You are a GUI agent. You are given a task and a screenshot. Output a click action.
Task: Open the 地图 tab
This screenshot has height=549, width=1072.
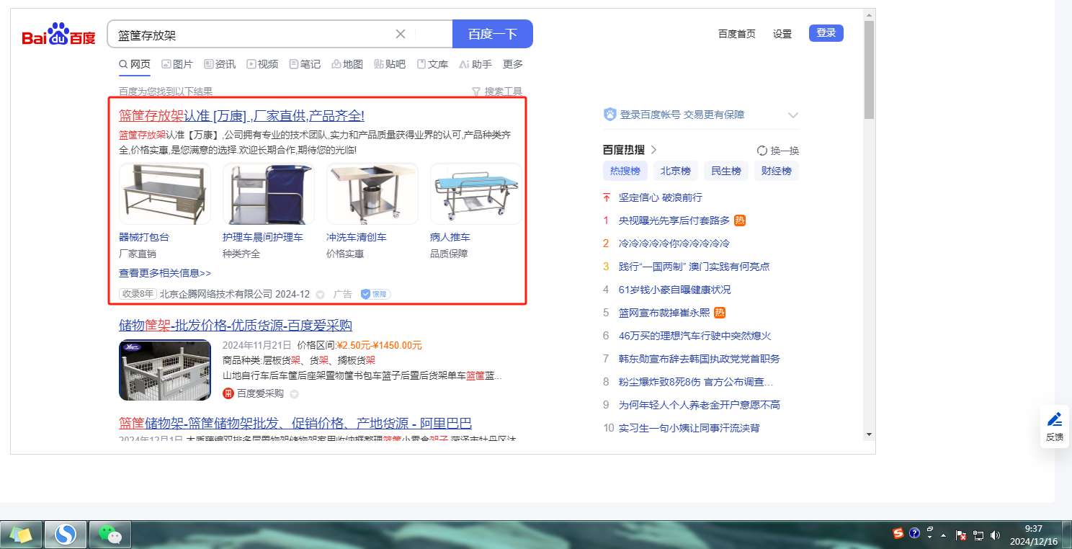coord(347,64)
